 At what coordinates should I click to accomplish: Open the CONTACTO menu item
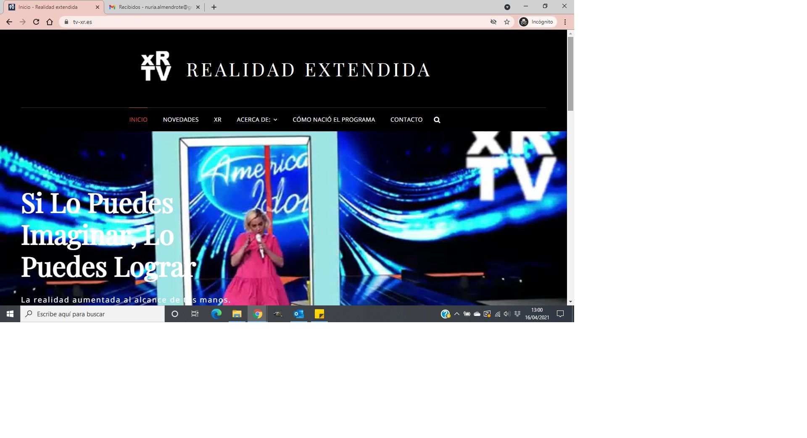click(406, 120)
